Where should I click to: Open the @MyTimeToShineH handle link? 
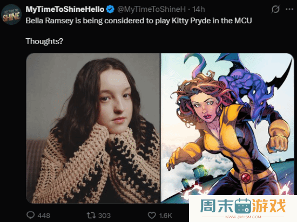pos(151,9)
